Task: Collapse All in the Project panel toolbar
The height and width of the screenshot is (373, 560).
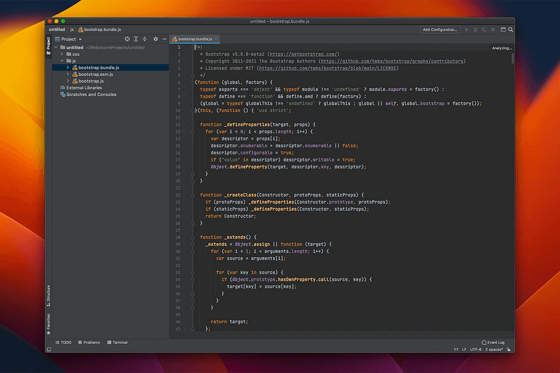Action: [144, 39]
